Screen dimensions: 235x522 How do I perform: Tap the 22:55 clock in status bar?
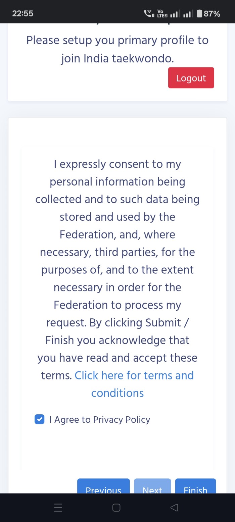click(x=23, y=14)
